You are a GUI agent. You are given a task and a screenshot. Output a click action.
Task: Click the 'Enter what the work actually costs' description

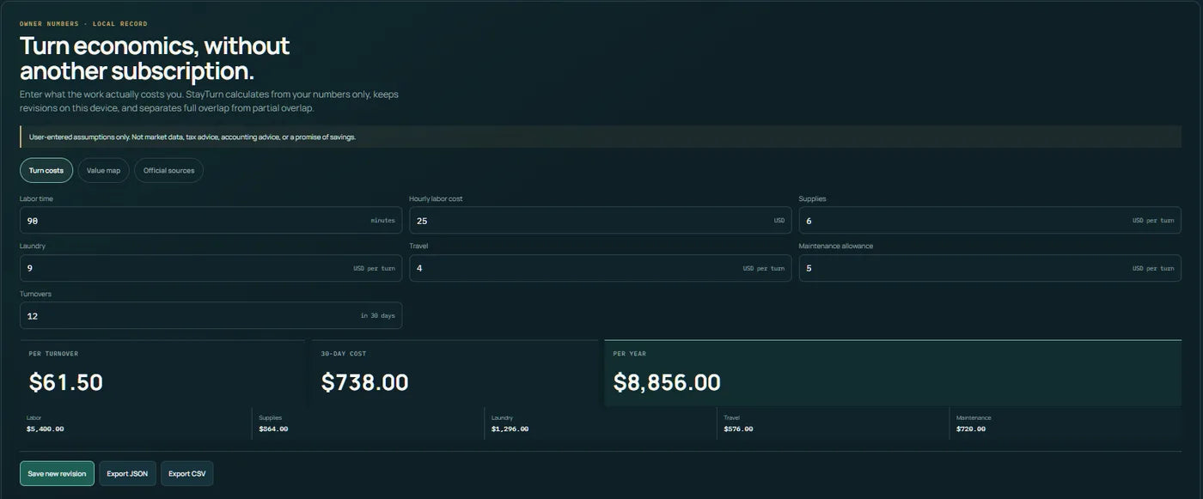point(209,101)
